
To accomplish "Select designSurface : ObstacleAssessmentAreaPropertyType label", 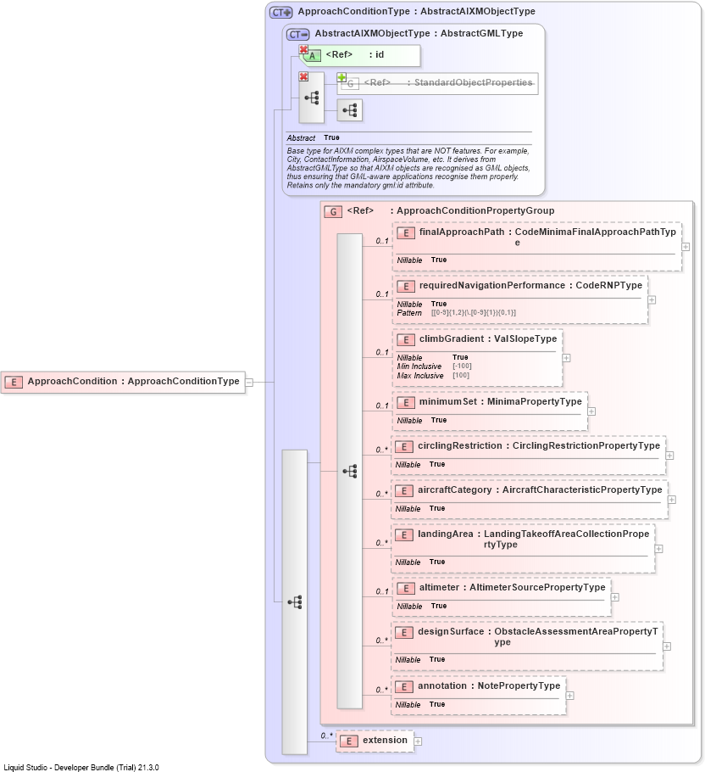I will 538,636.
